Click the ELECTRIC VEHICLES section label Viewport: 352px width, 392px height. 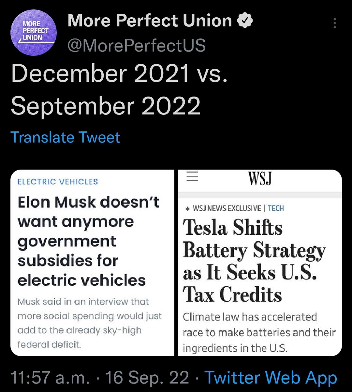[x=57, y=182]
